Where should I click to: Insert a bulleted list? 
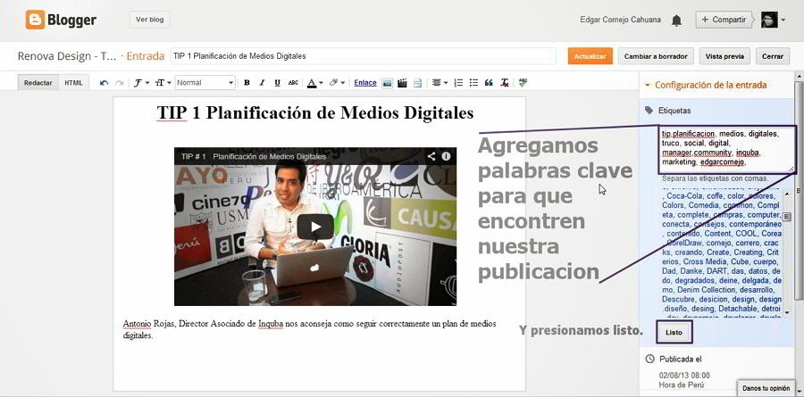[x=473, y=82]
